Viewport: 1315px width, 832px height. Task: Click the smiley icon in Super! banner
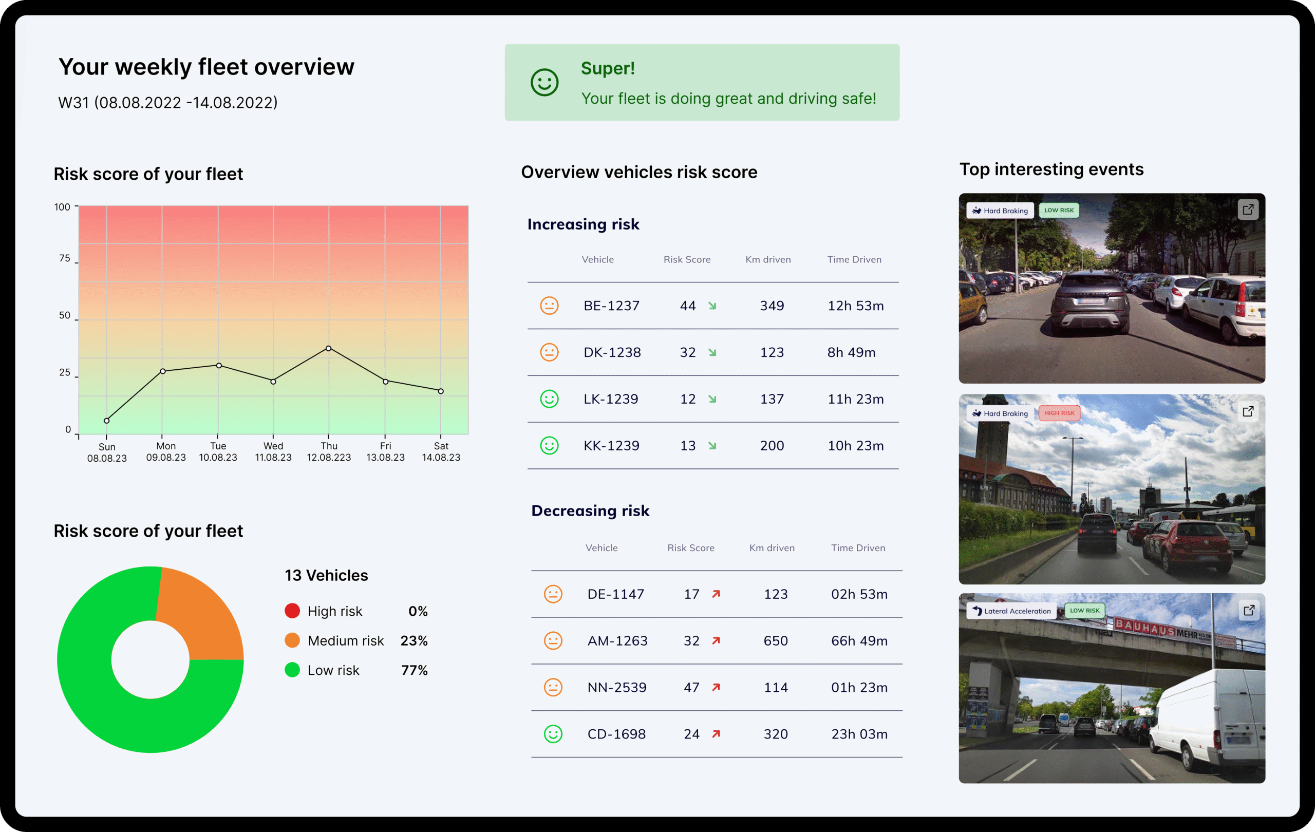[544, 83]
